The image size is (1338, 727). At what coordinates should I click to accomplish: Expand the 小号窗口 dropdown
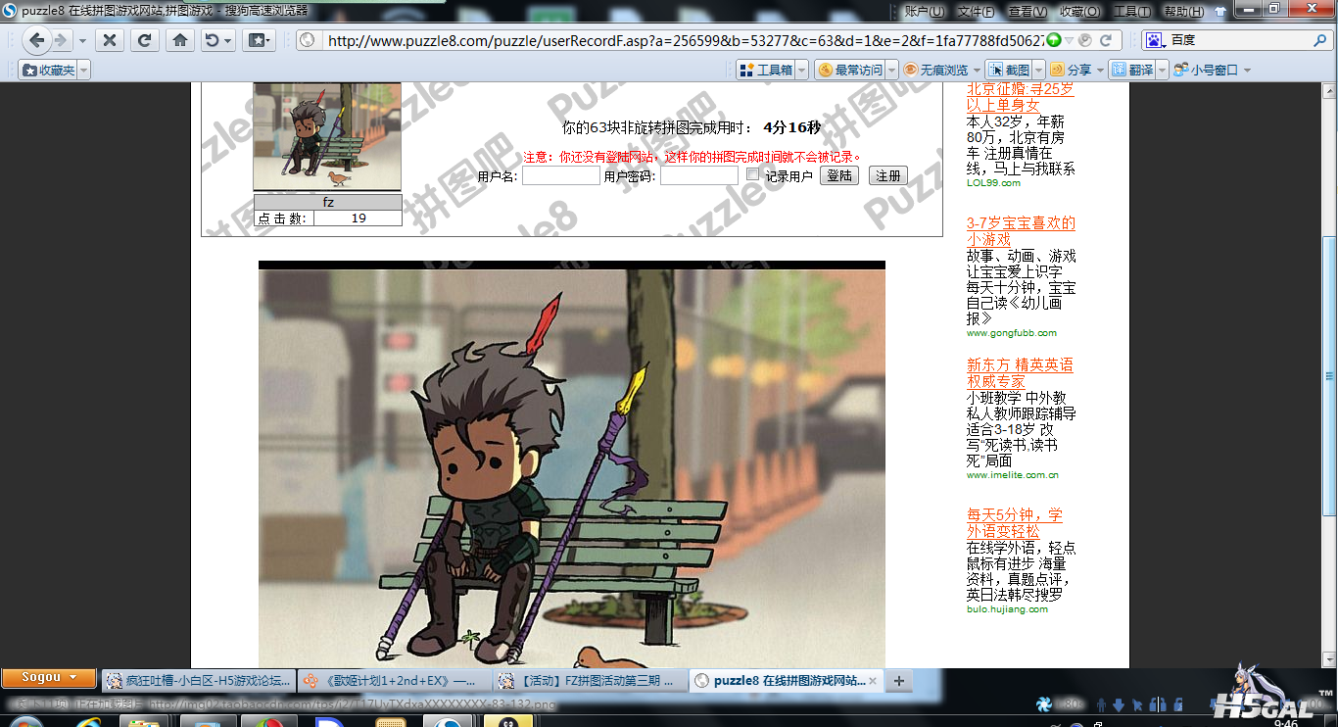click(x=1247, y=70)
